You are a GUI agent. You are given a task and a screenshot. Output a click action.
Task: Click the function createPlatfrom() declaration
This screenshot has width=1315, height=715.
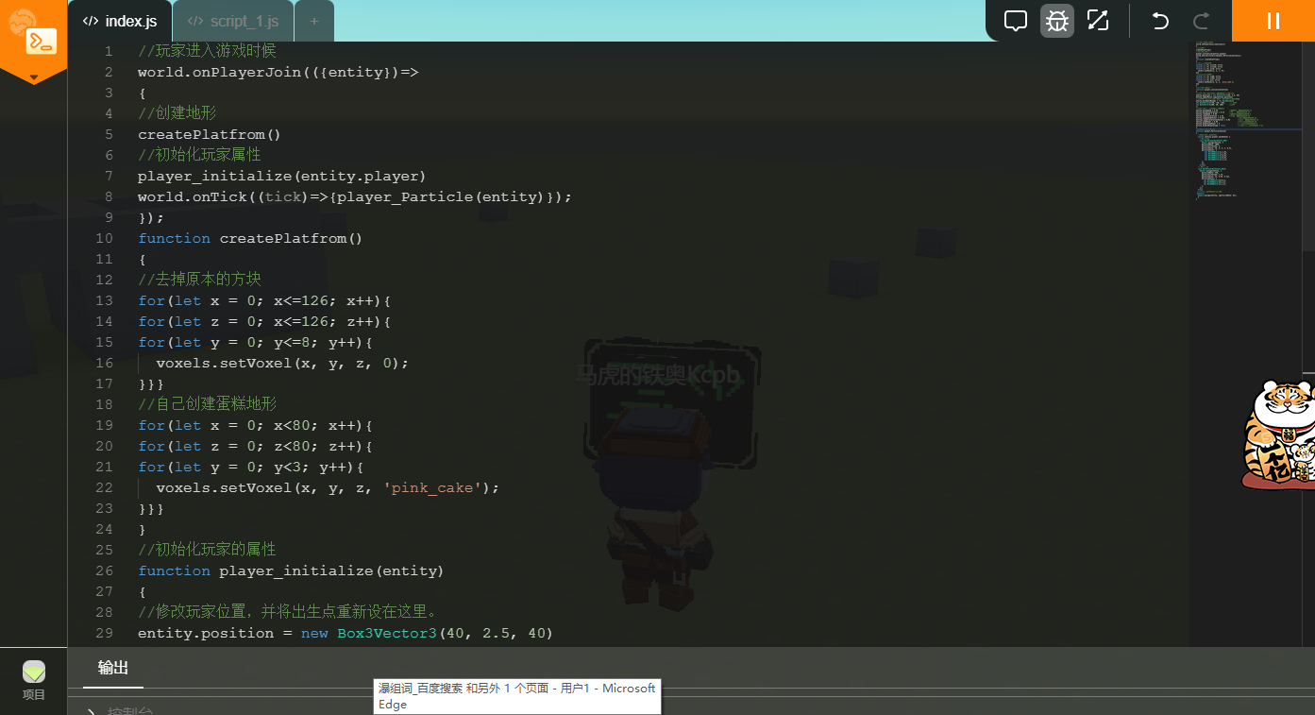click(x=250, y=238)
